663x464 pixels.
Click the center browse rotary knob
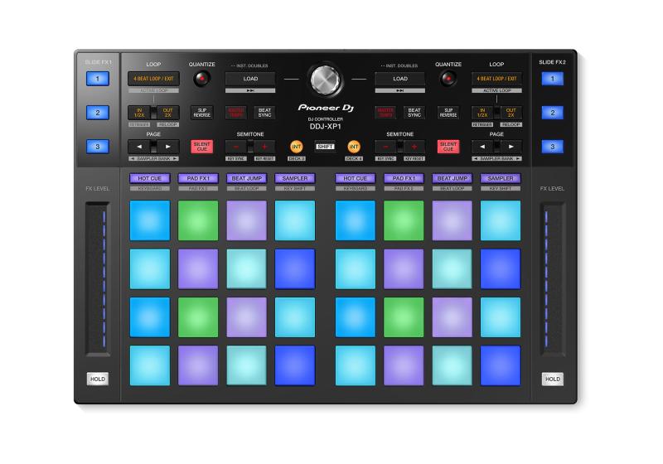(325, 80)
